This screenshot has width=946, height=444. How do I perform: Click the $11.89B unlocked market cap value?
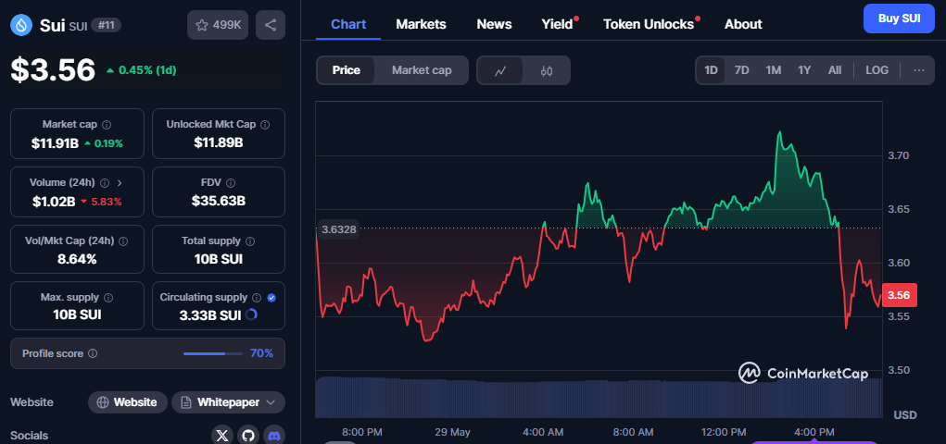point(219,142)
